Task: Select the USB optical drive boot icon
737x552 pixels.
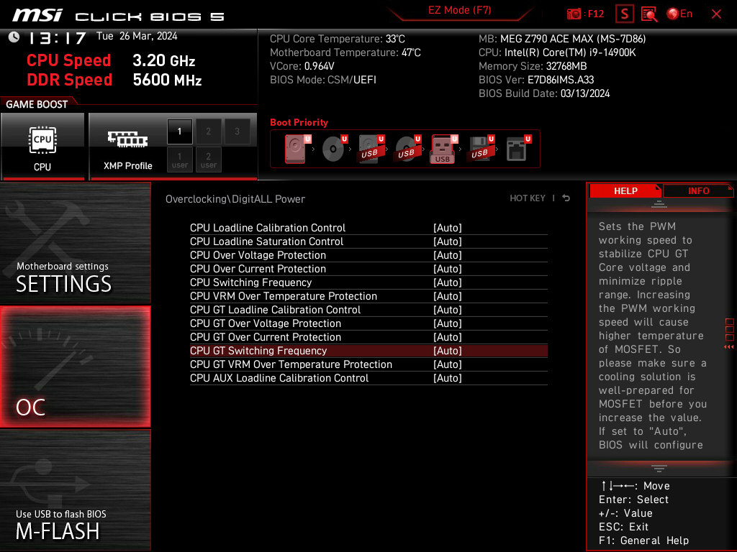Action: click(407, 149)
